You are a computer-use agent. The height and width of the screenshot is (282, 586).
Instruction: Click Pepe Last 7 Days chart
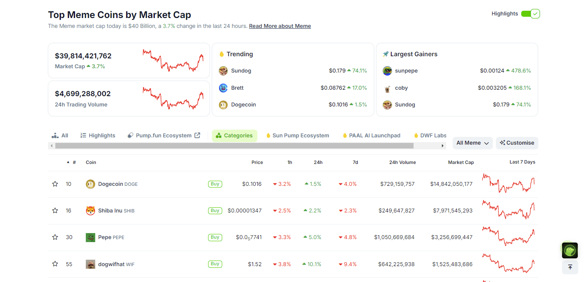(508, 237)
